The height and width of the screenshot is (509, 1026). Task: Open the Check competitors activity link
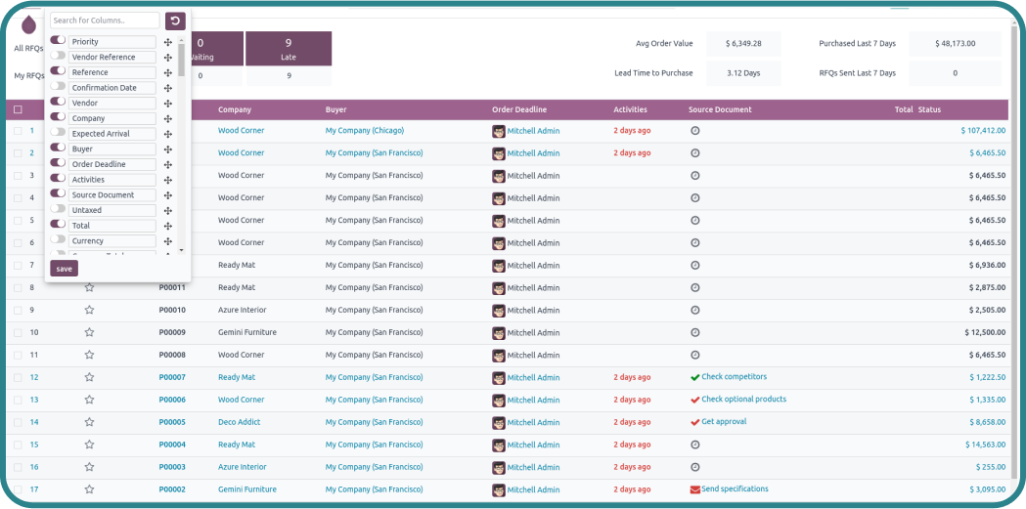click(x=734, y=377)
